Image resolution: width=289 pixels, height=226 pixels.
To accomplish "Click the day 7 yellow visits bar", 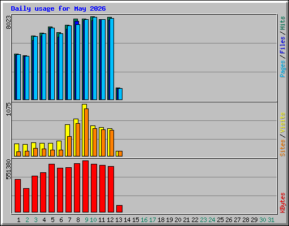I will point(67,140).
